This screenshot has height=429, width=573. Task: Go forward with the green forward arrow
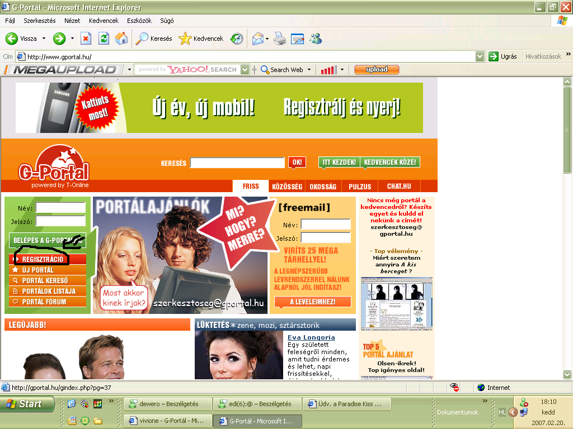tap(59, 39)
